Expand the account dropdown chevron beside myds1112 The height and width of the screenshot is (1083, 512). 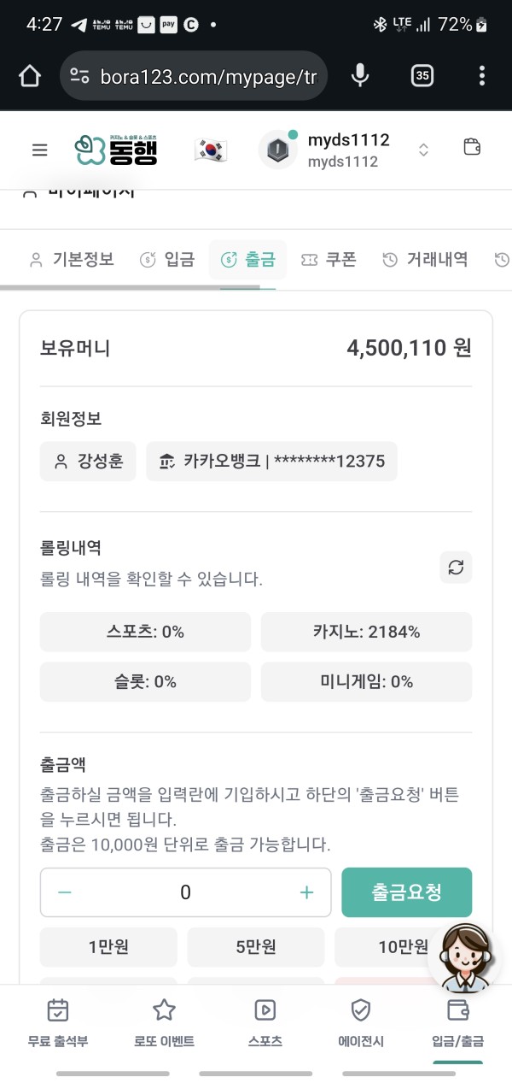coord(423,149)
